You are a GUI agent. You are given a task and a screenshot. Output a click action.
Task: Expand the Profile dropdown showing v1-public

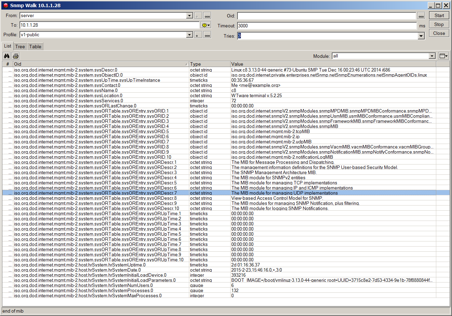tap(190, 35)
